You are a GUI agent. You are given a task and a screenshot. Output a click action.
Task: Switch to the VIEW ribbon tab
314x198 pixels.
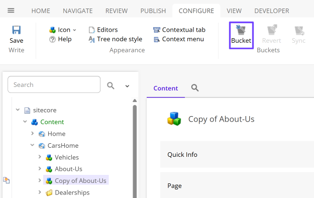click(234, 11)
